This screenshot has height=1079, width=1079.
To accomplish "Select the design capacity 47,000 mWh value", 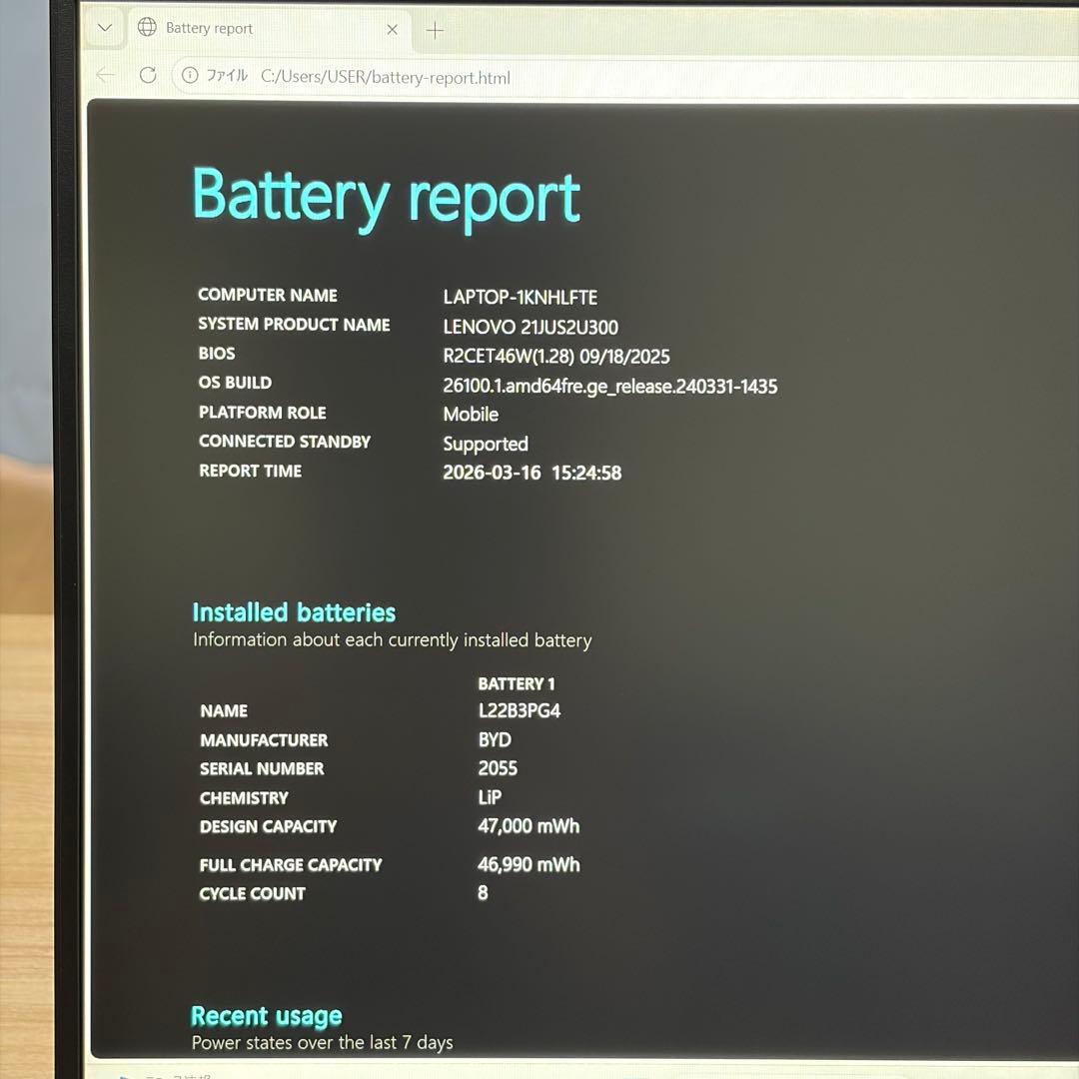I will tap(529, 826).
